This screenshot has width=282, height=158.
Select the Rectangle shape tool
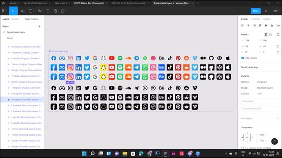point(30,11)
